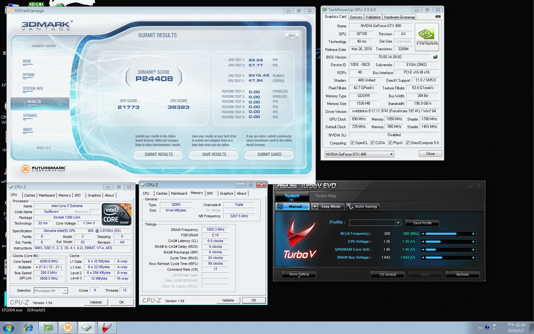This screenshot has height=334, width=534.
Task: Click Validate in the left CPU-Z window
Action: 96,302
